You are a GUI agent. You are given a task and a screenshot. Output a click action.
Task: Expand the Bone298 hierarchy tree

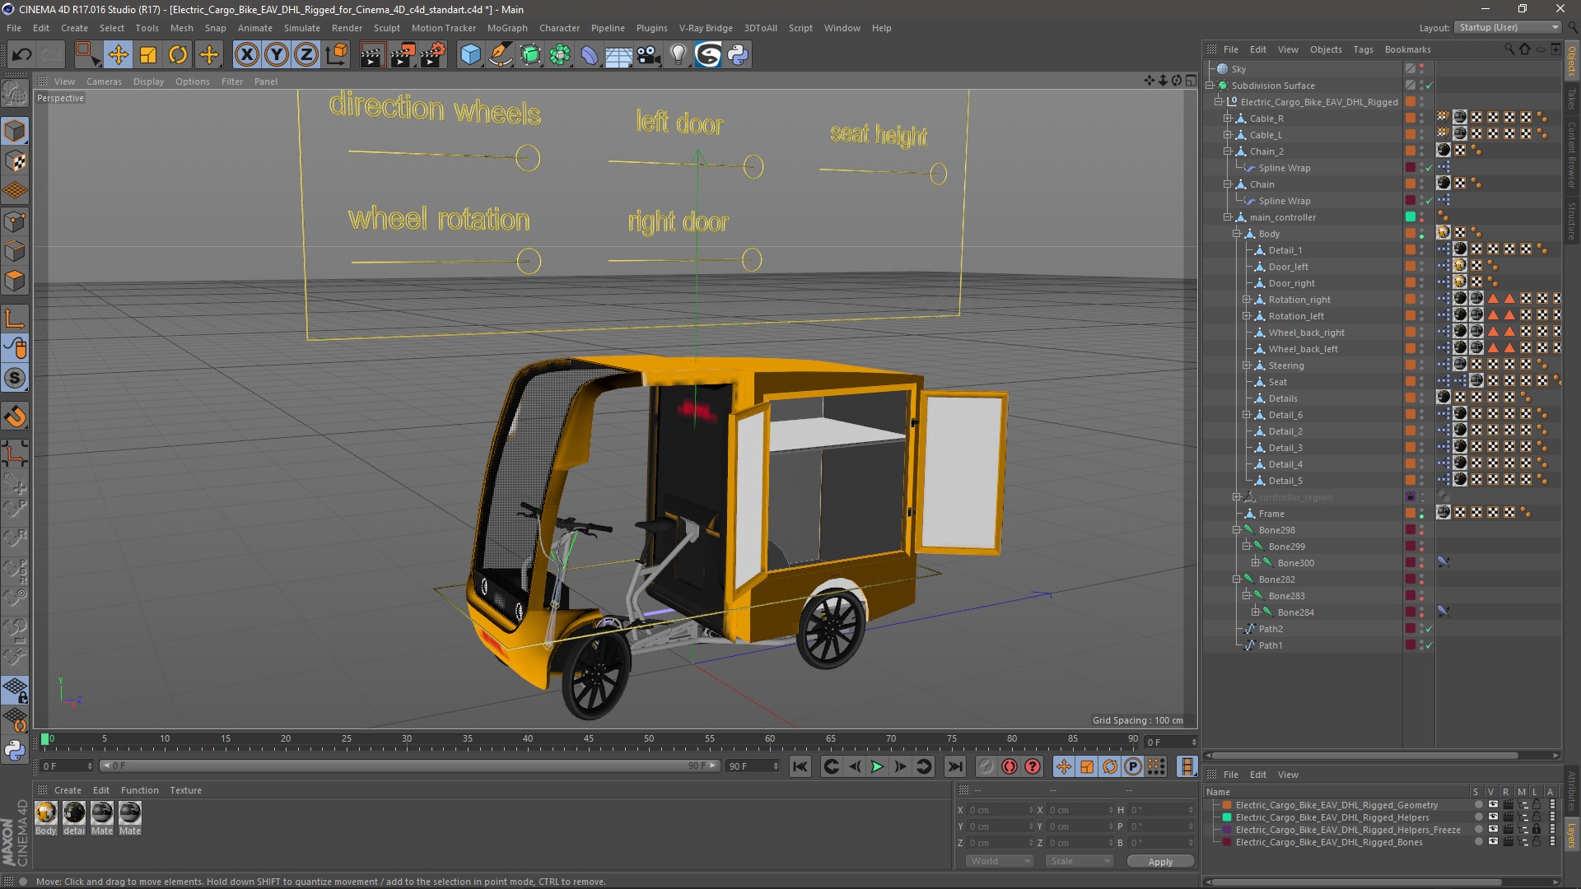coord(1238,530)
